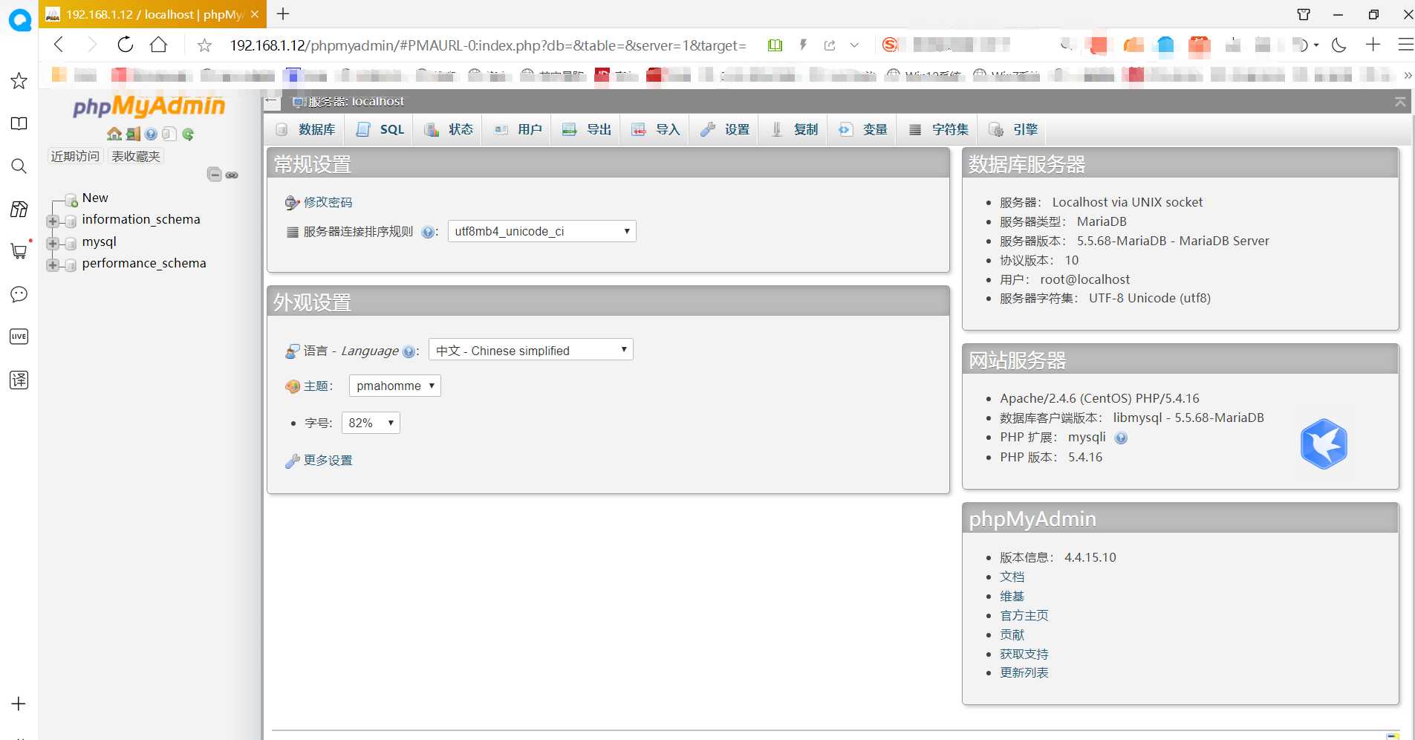Image resolution: width=1415 pixels, height=740 pixels.
Task: Click help icon next to mysqli extension
Action: [1121, 438]
